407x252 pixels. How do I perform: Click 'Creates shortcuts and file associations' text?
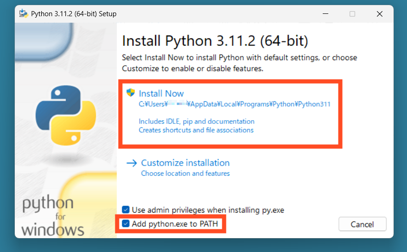(196, 130)
